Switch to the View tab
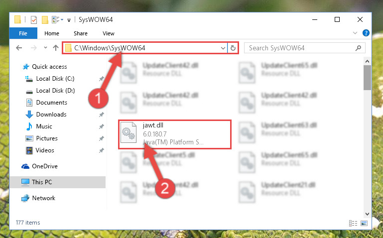 (x=109, y=33)
